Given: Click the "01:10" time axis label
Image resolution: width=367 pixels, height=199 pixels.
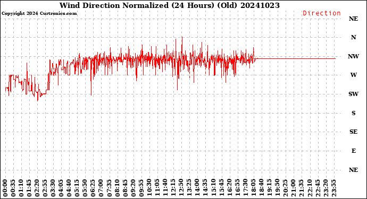Looking at the screenshot, I should [21, 188].
